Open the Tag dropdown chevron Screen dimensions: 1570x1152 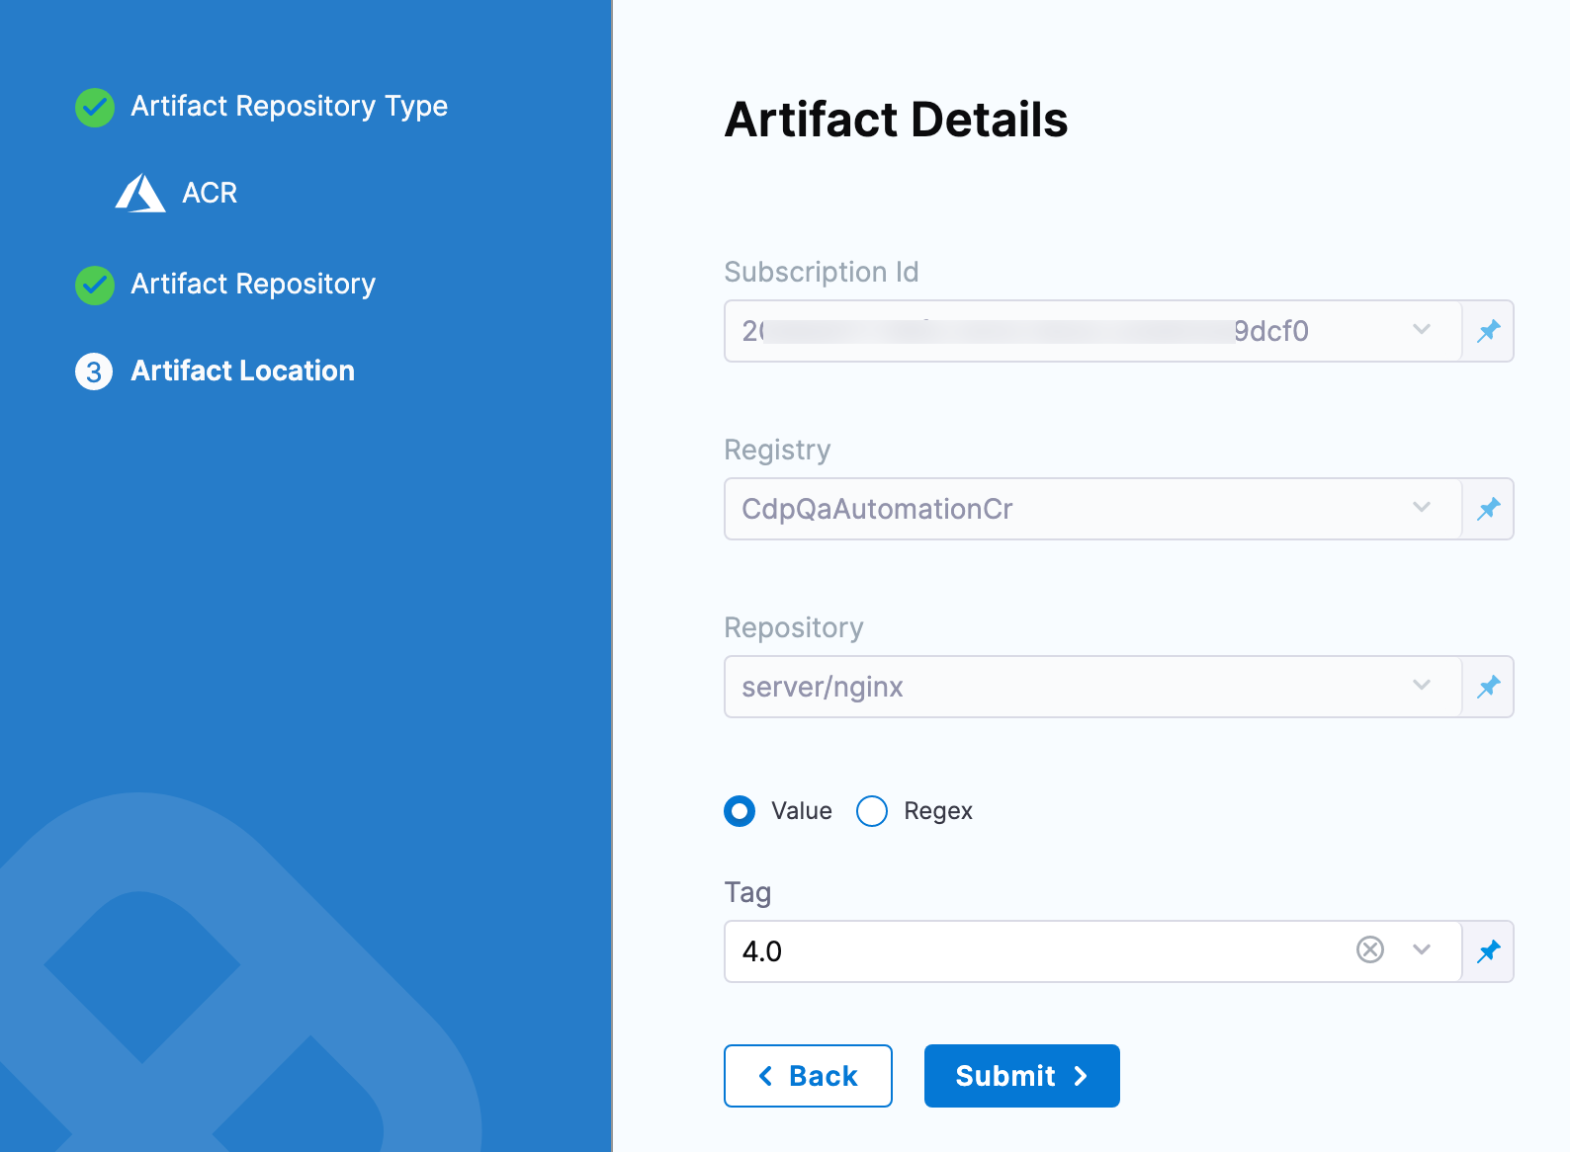pos(1422,950)
